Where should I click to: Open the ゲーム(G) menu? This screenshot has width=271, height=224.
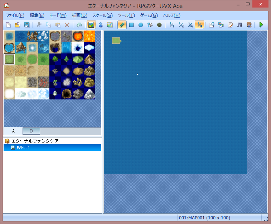pyautogui.click(x=149, y=15)
